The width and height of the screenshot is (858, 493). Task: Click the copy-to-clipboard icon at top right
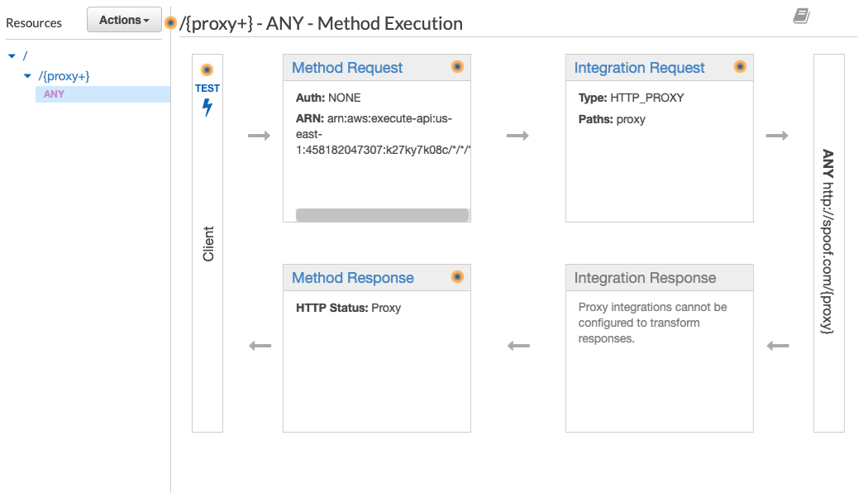tap(801, 16)
